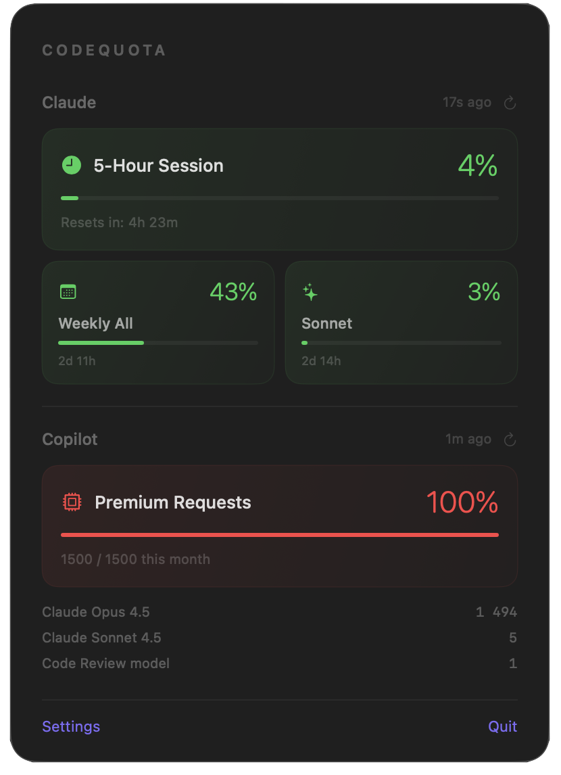Click the Weekly All progress bar

(157, 343)
